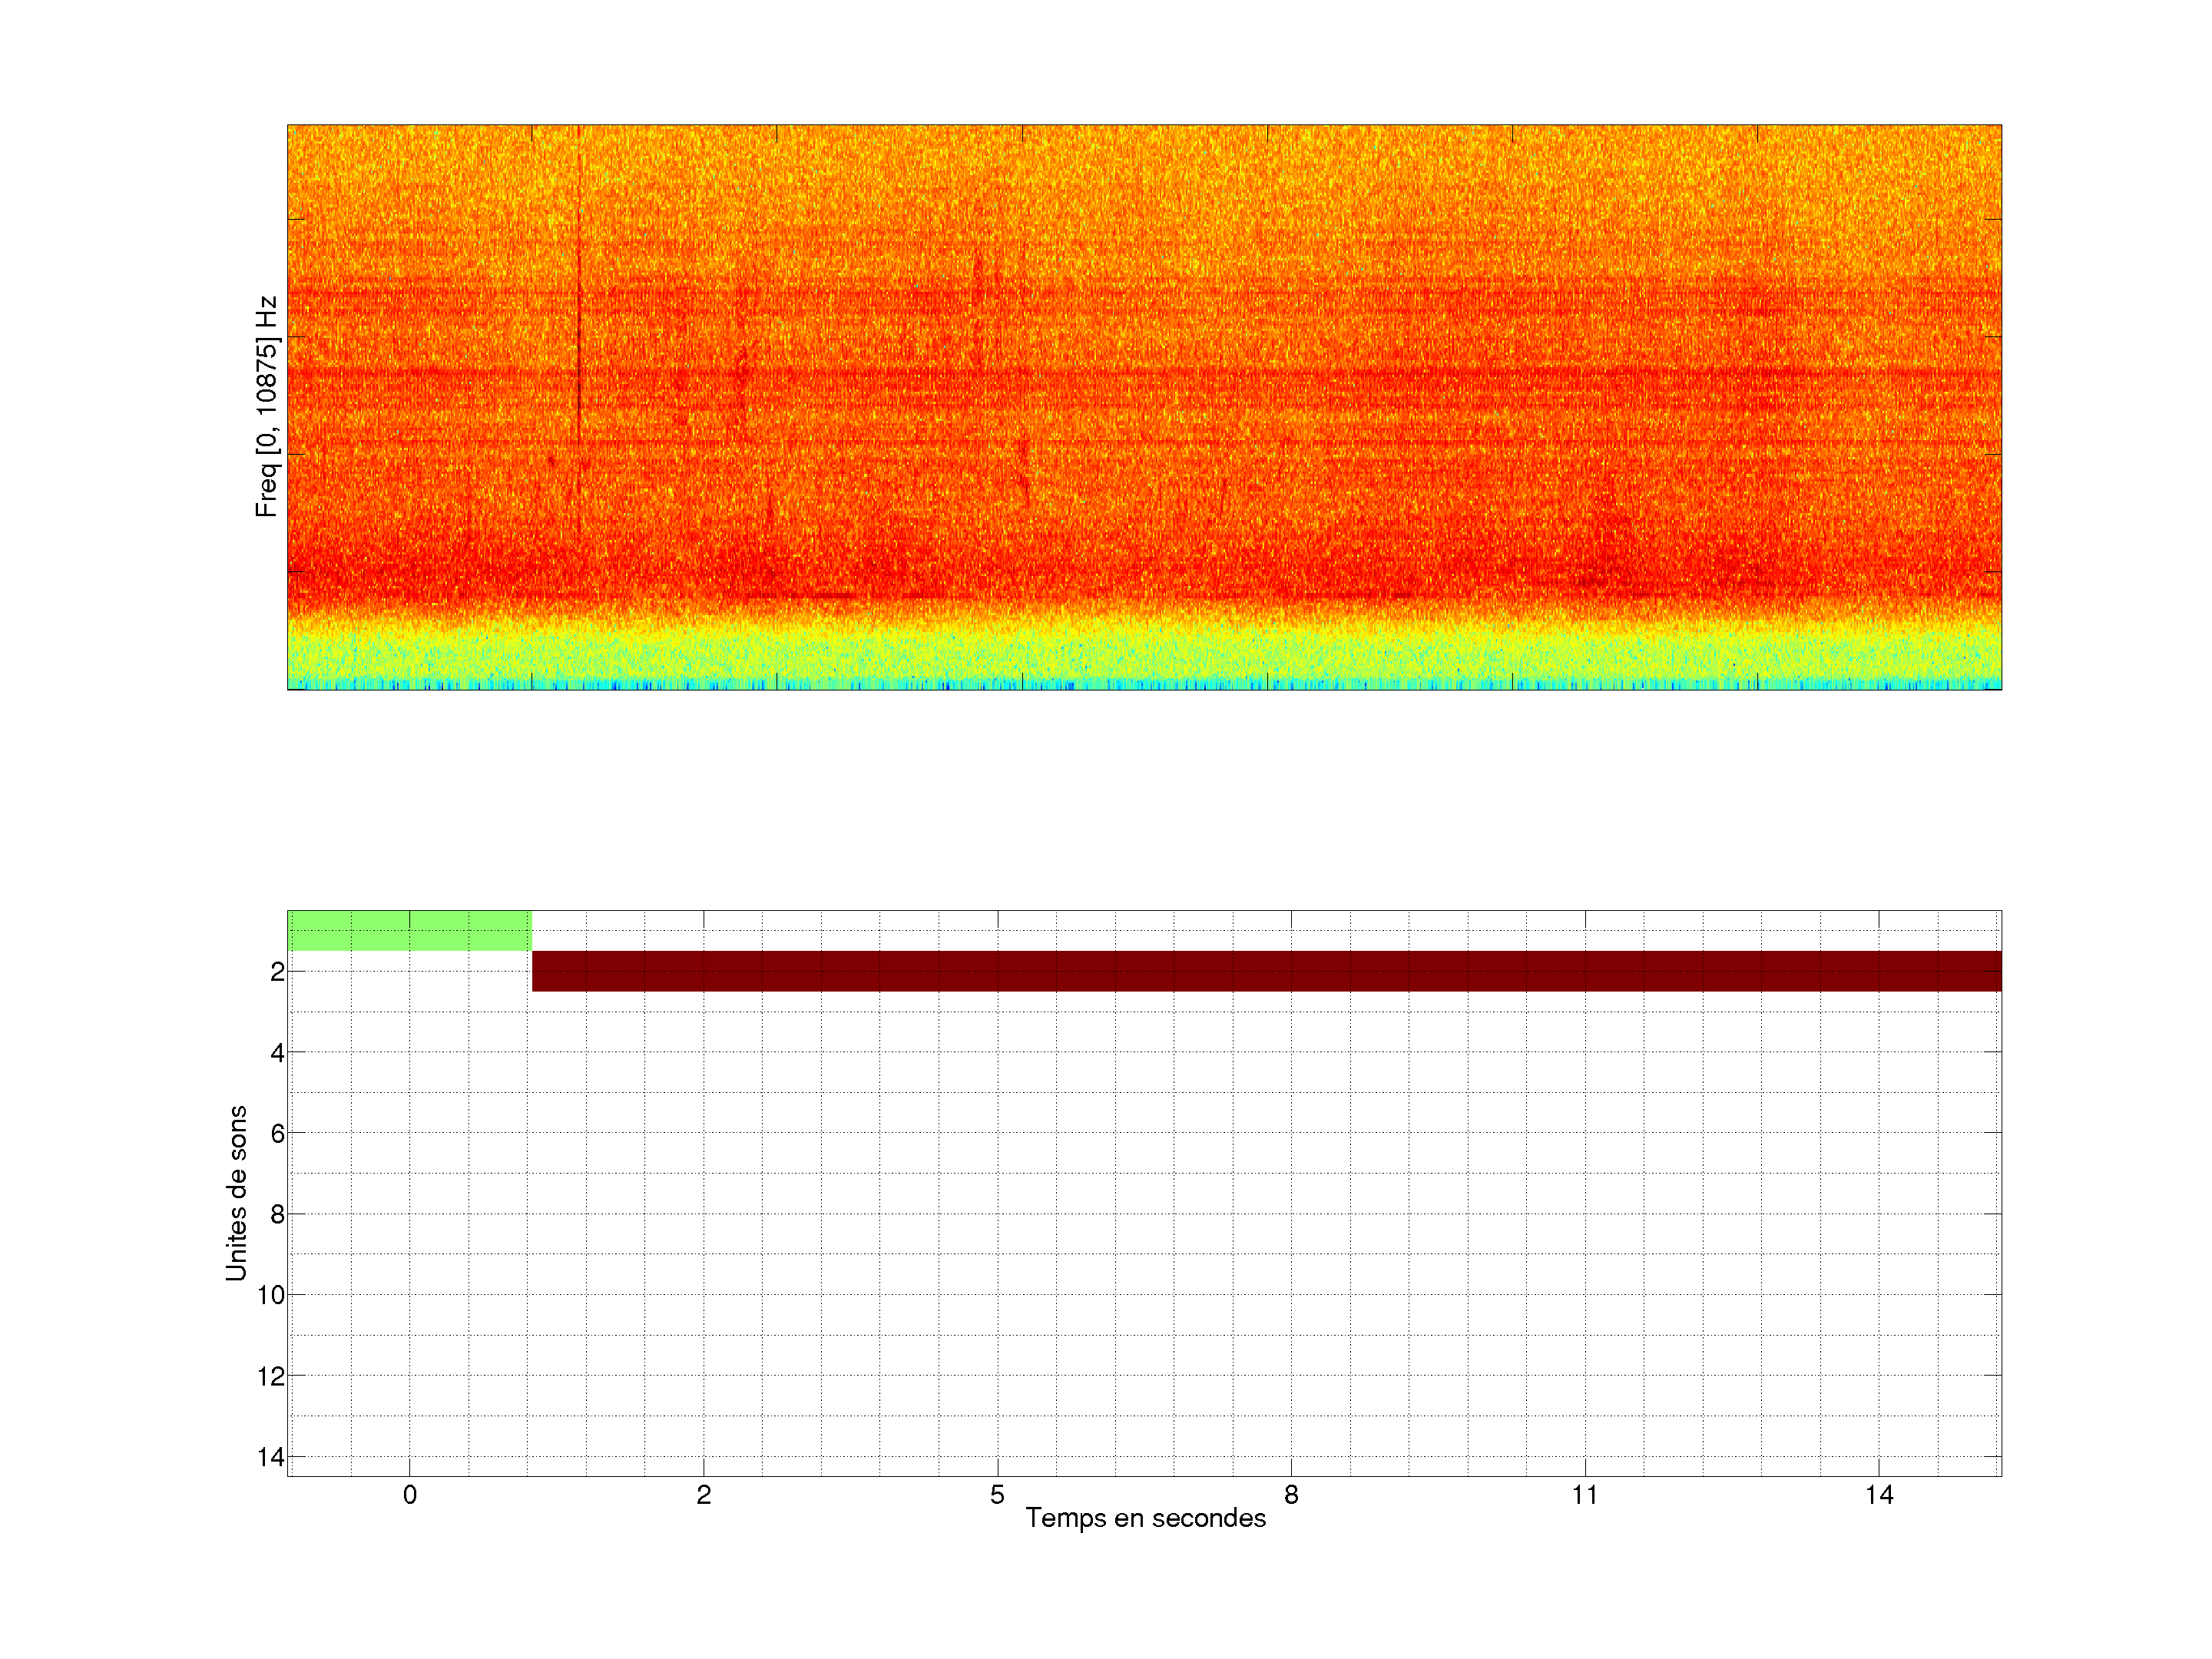
Task: Click the 'Unites de sons' axis label
Action: pos(236,1193)
